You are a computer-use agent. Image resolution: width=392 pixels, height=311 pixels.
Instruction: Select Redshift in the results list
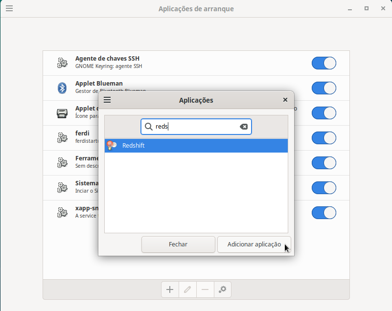[196, 146]
